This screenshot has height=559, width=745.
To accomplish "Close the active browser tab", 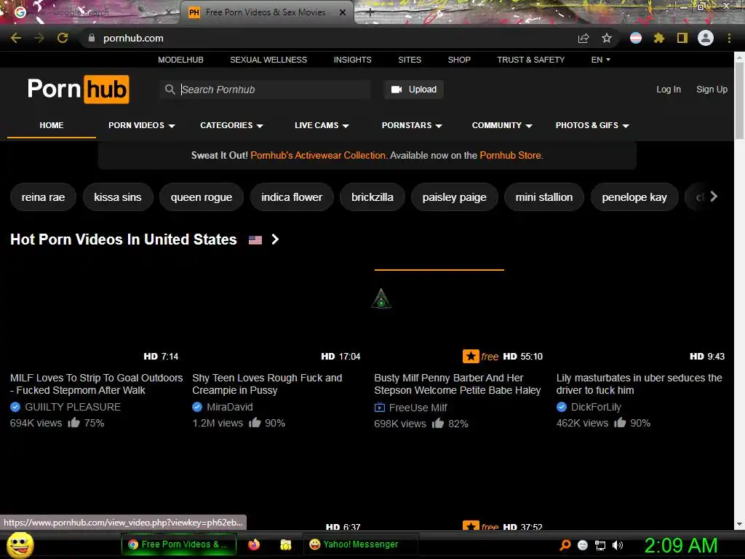I will pos(343,12).
